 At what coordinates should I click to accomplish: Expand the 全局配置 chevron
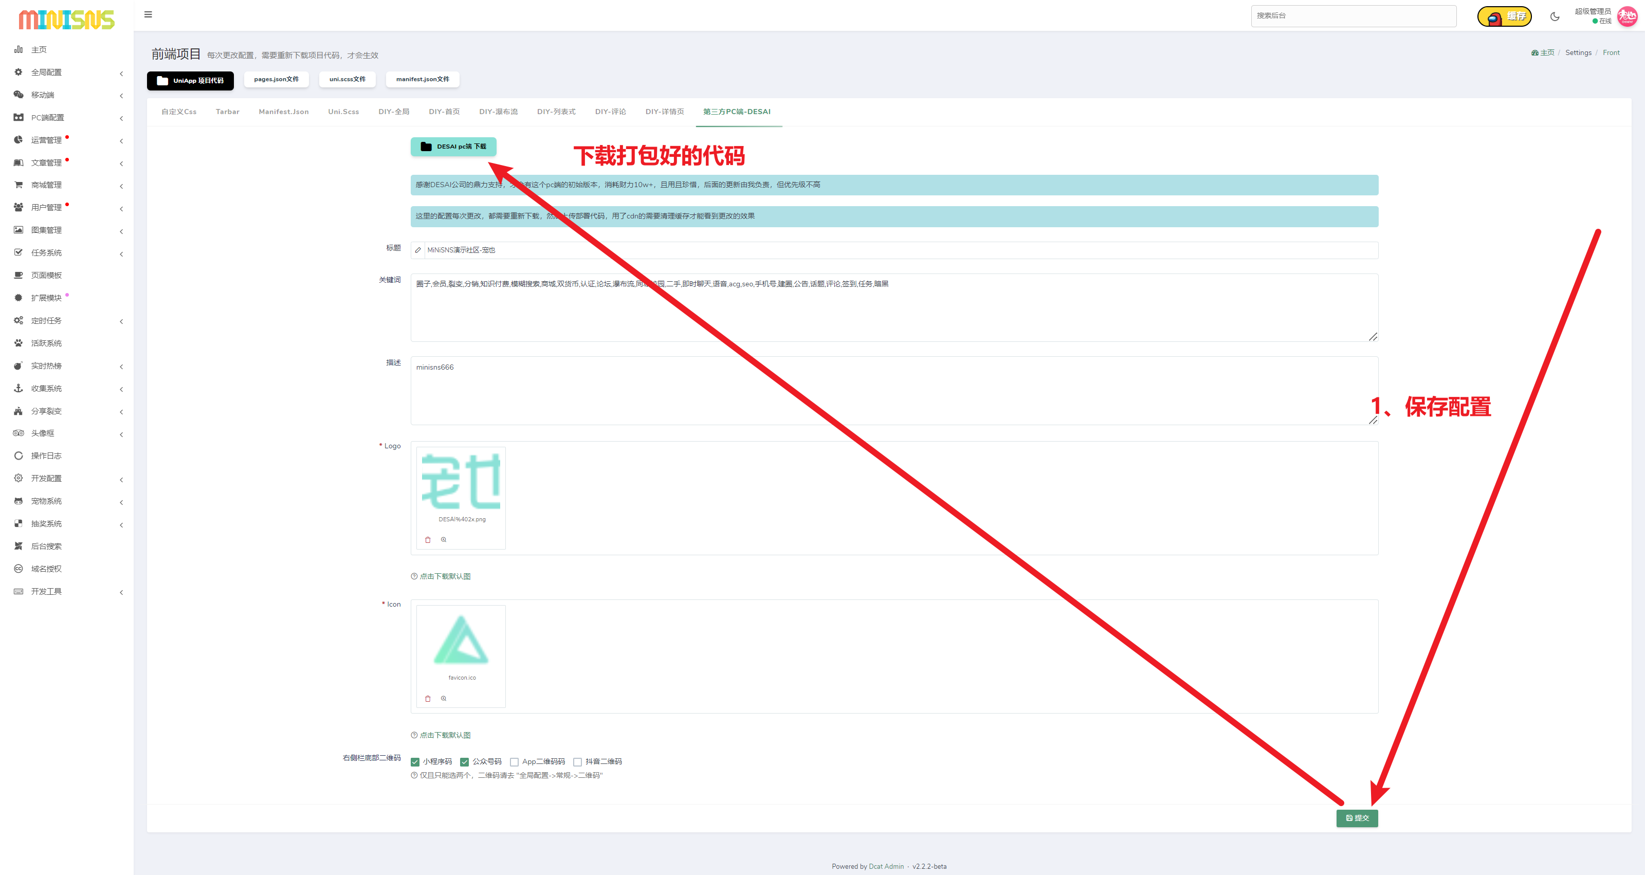tap(121, 74)
